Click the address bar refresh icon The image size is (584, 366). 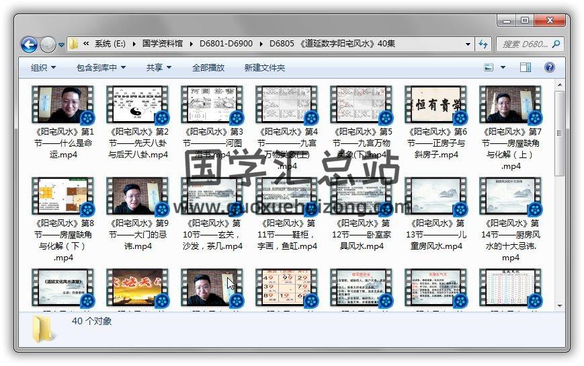[483, 44]
